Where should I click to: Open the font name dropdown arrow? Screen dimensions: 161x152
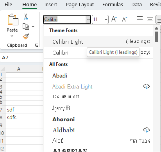pyautogui.click(x=88, y=19)
